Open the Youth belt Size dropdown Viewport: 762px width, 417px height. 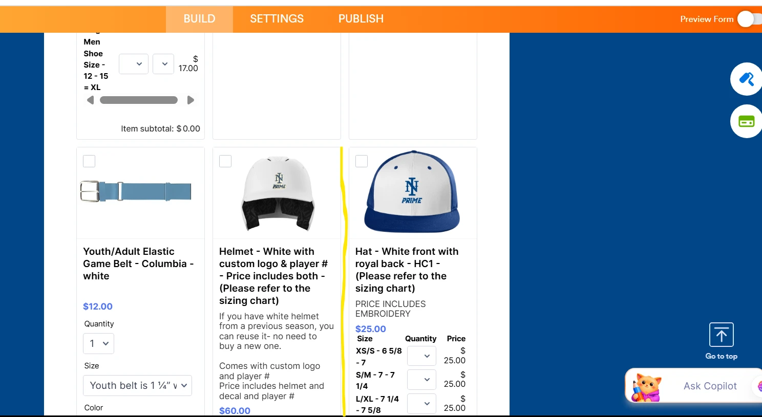(137, 385)
